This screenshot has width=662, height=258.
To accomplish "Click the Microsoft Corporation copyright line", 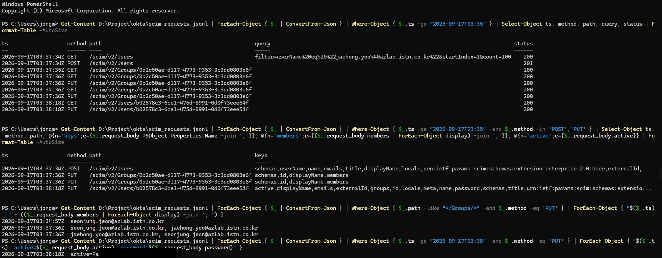I will [90, 11].
